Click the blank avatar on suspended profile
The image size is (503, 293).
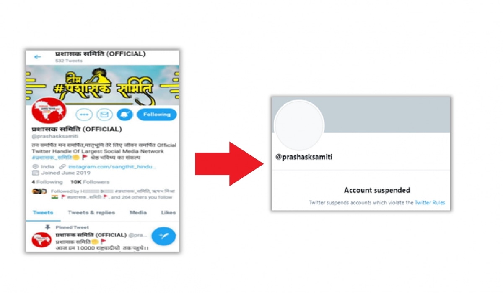(x=299, y=125)
